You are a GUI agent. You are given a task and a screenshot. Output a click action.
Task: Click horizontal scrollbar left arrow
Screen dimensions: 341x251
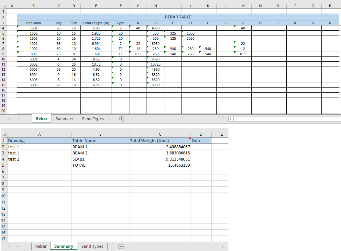(231, 119)
